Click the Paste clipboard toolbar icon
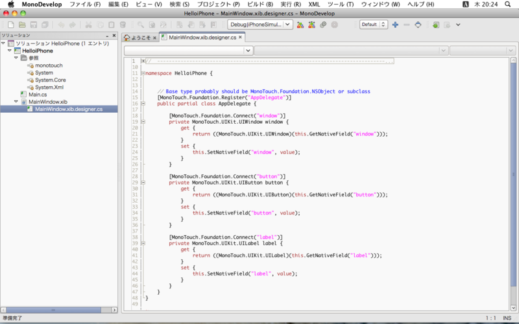 112,25
